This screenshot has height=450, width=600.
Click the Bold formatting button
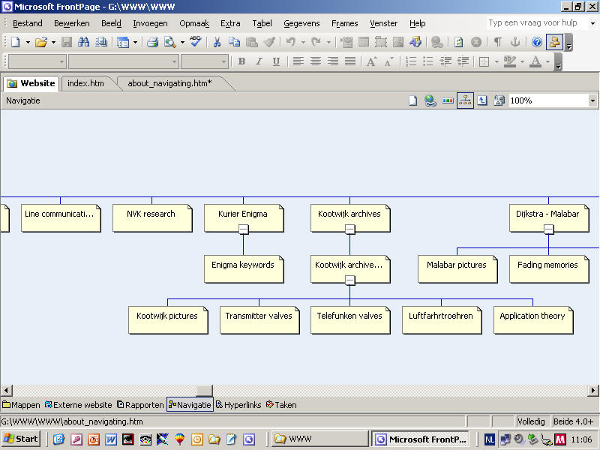coord(241,61)
